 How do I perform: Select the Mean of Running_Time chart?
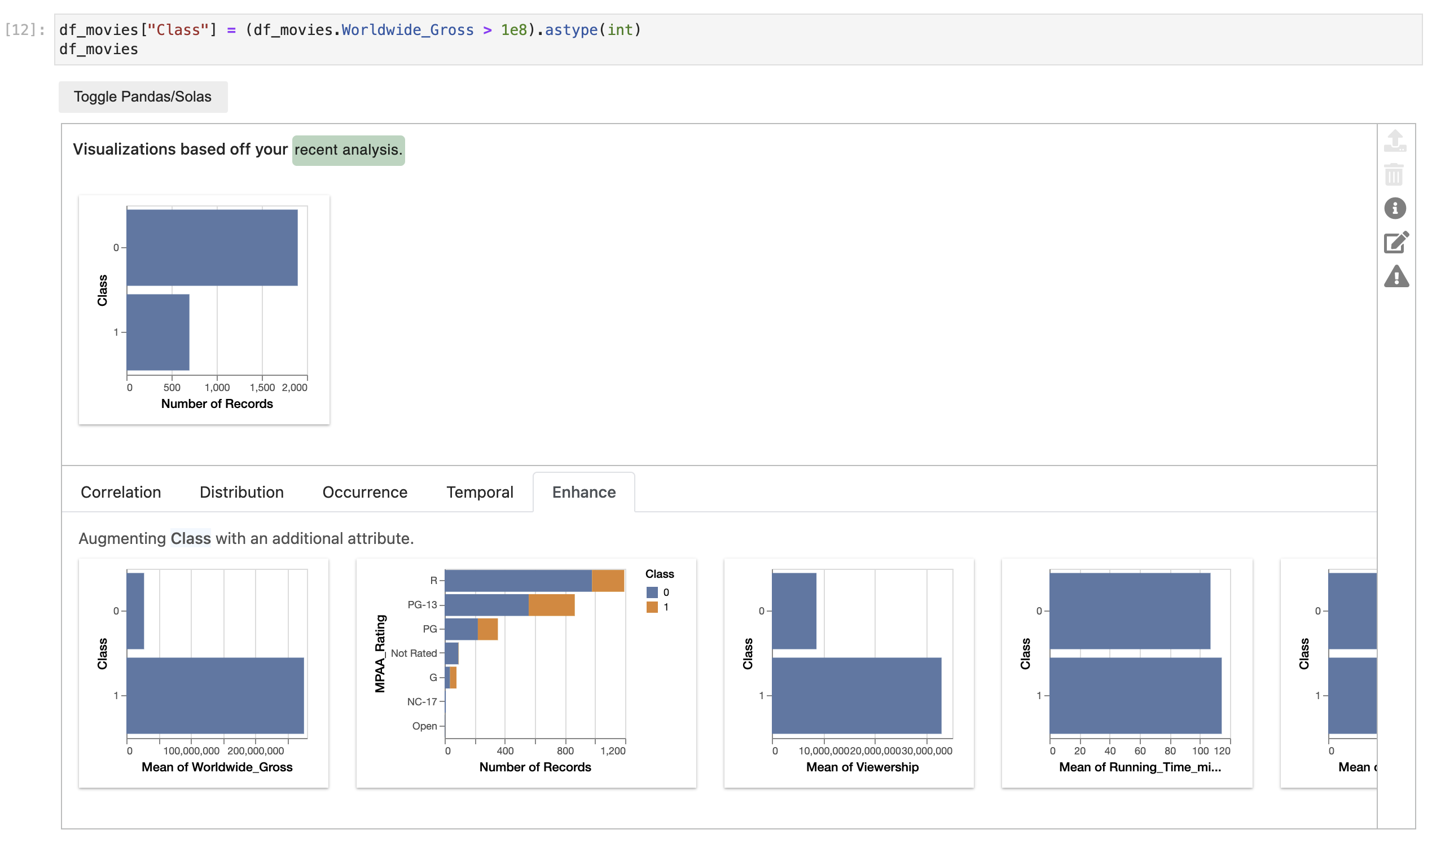(x=1127, y=673)
